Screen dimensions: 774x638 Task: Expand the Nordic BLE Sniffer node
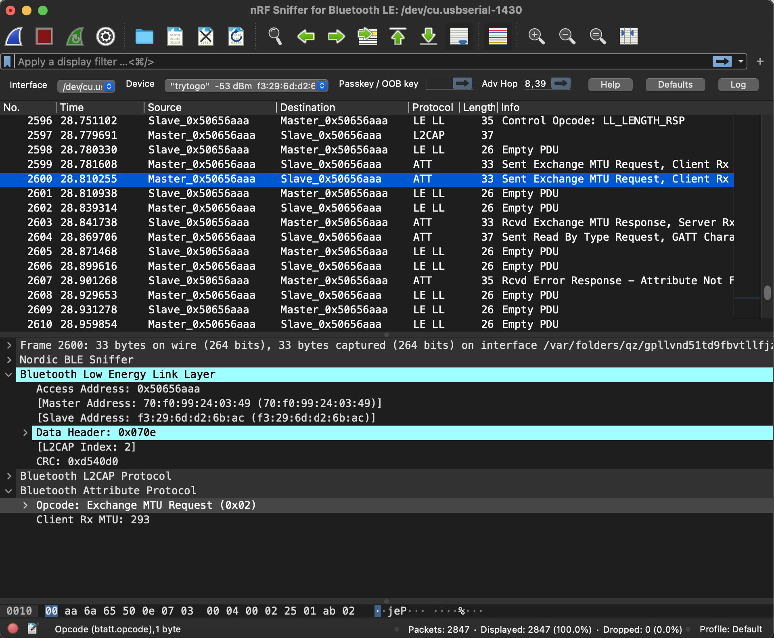point(9,360)
